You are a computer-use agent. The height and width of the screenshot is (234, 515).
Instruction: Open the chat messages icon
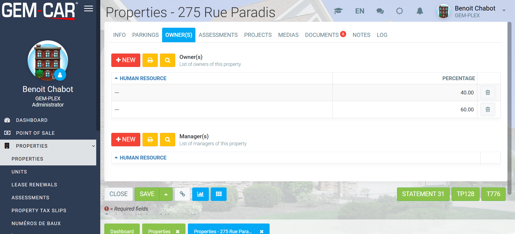380,11
